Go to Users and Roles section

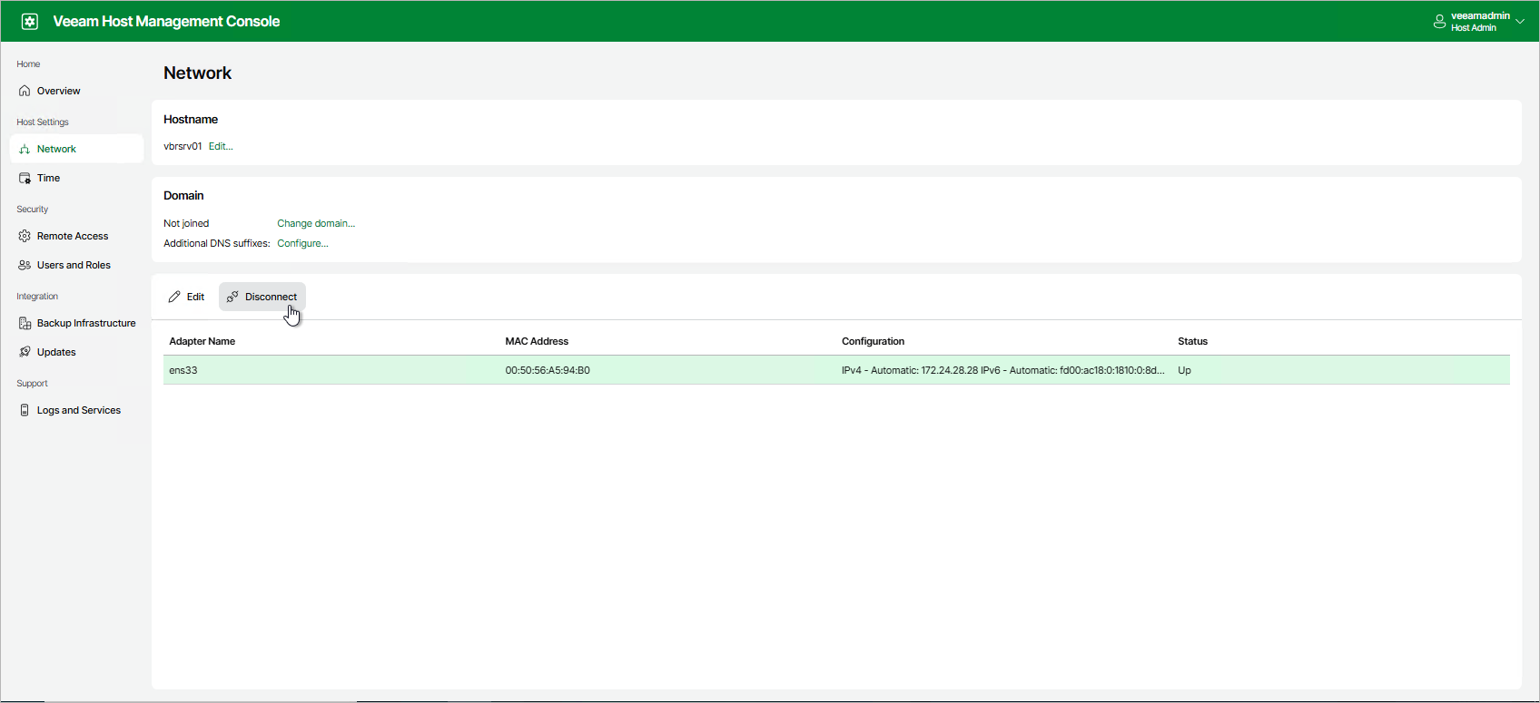click(74, 265)
